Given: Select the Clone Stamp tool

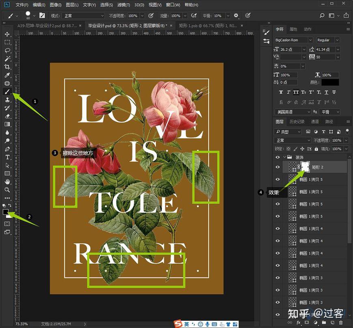Looking at the screenshot, I should tap(7, 100).
